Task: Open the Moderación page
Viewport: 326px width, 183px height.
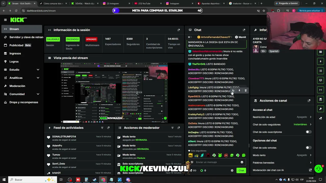Action: tap(22, 86)
